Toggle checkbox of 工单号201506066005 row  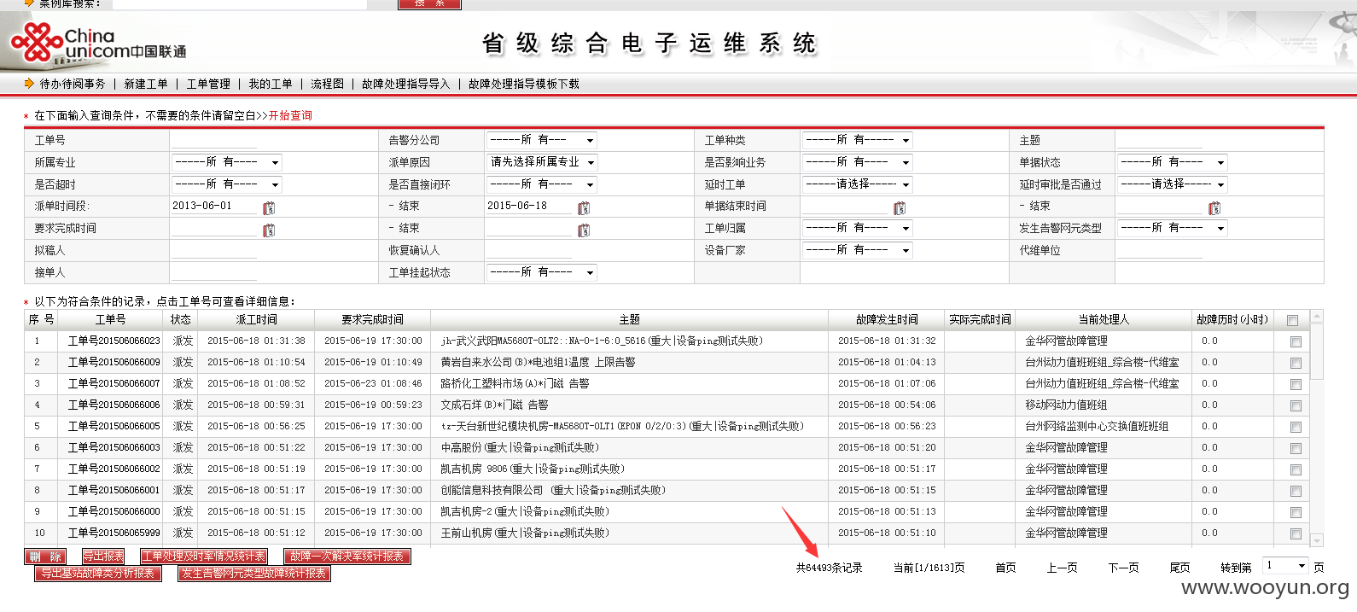[1296, 427]
